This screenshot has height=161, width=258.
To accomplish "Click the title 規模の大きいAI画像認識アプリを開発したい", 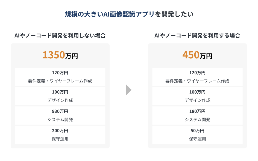I will point(129,14).
